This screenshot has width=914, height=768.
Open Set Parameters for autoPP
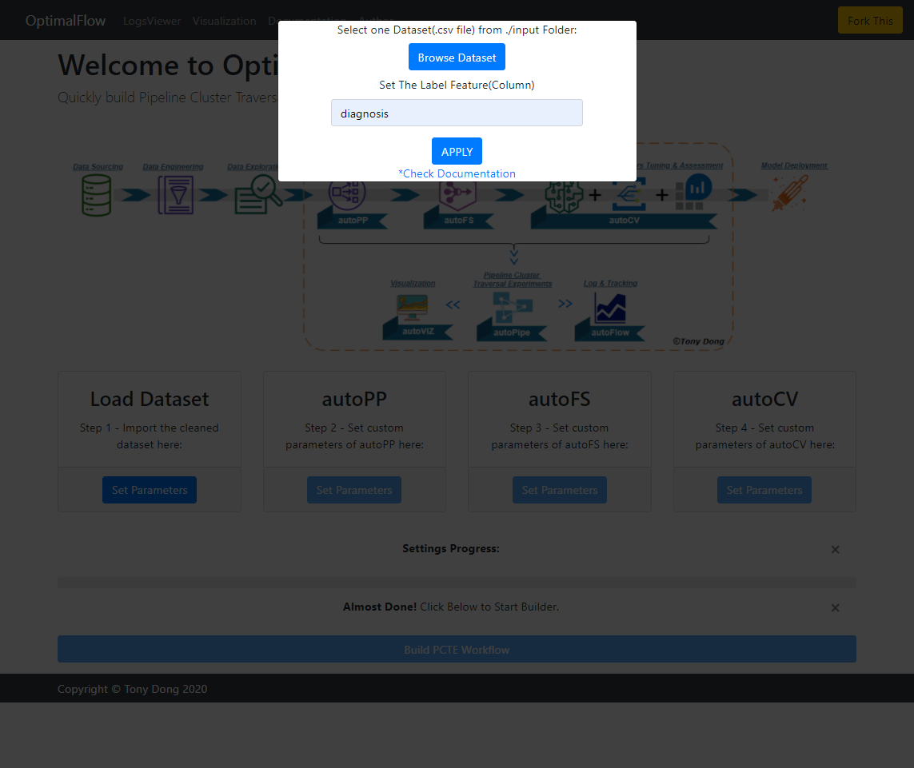354,490
